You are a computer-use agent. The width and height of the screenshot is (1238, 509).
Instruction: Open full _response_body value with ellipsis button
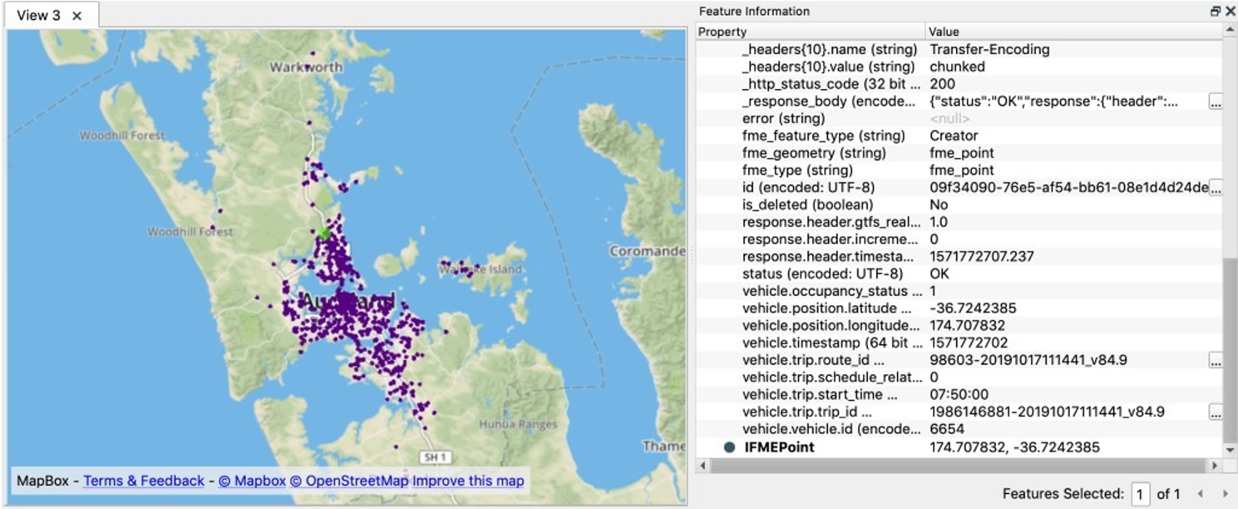point(1216,101)
